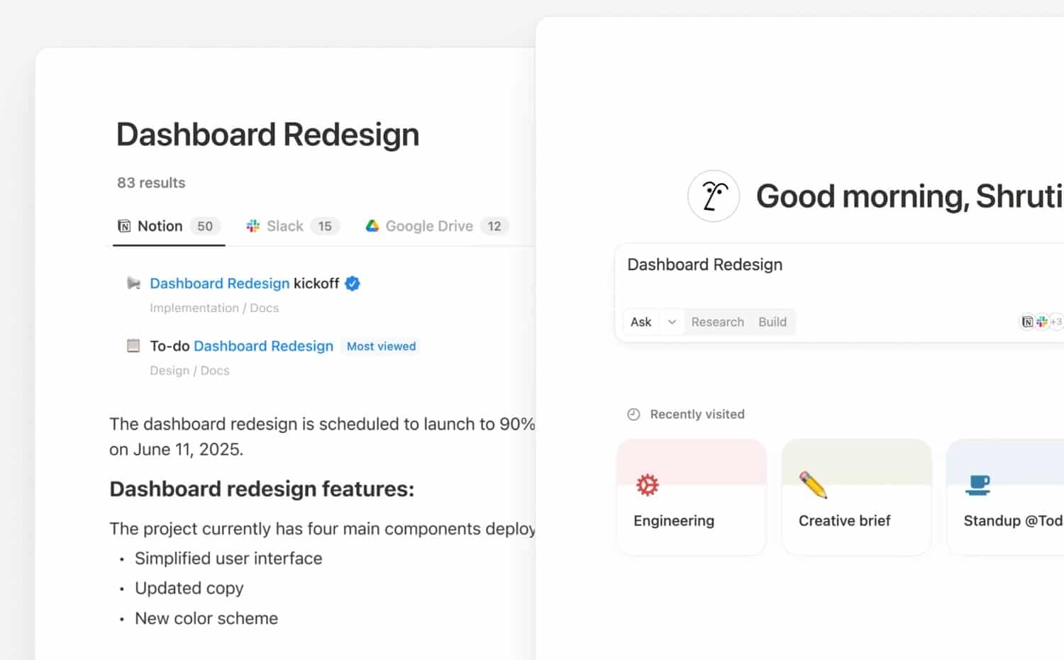1064x660 pixels.
Task: Expand the Ask mode dropdown chevron
Action: [671, 322]
